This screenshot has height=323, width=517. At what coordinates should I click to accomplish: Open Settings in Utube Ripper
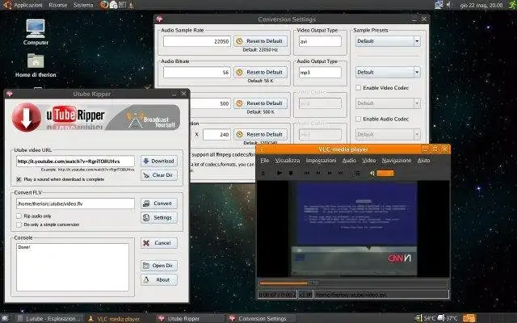tap(159, 217)
